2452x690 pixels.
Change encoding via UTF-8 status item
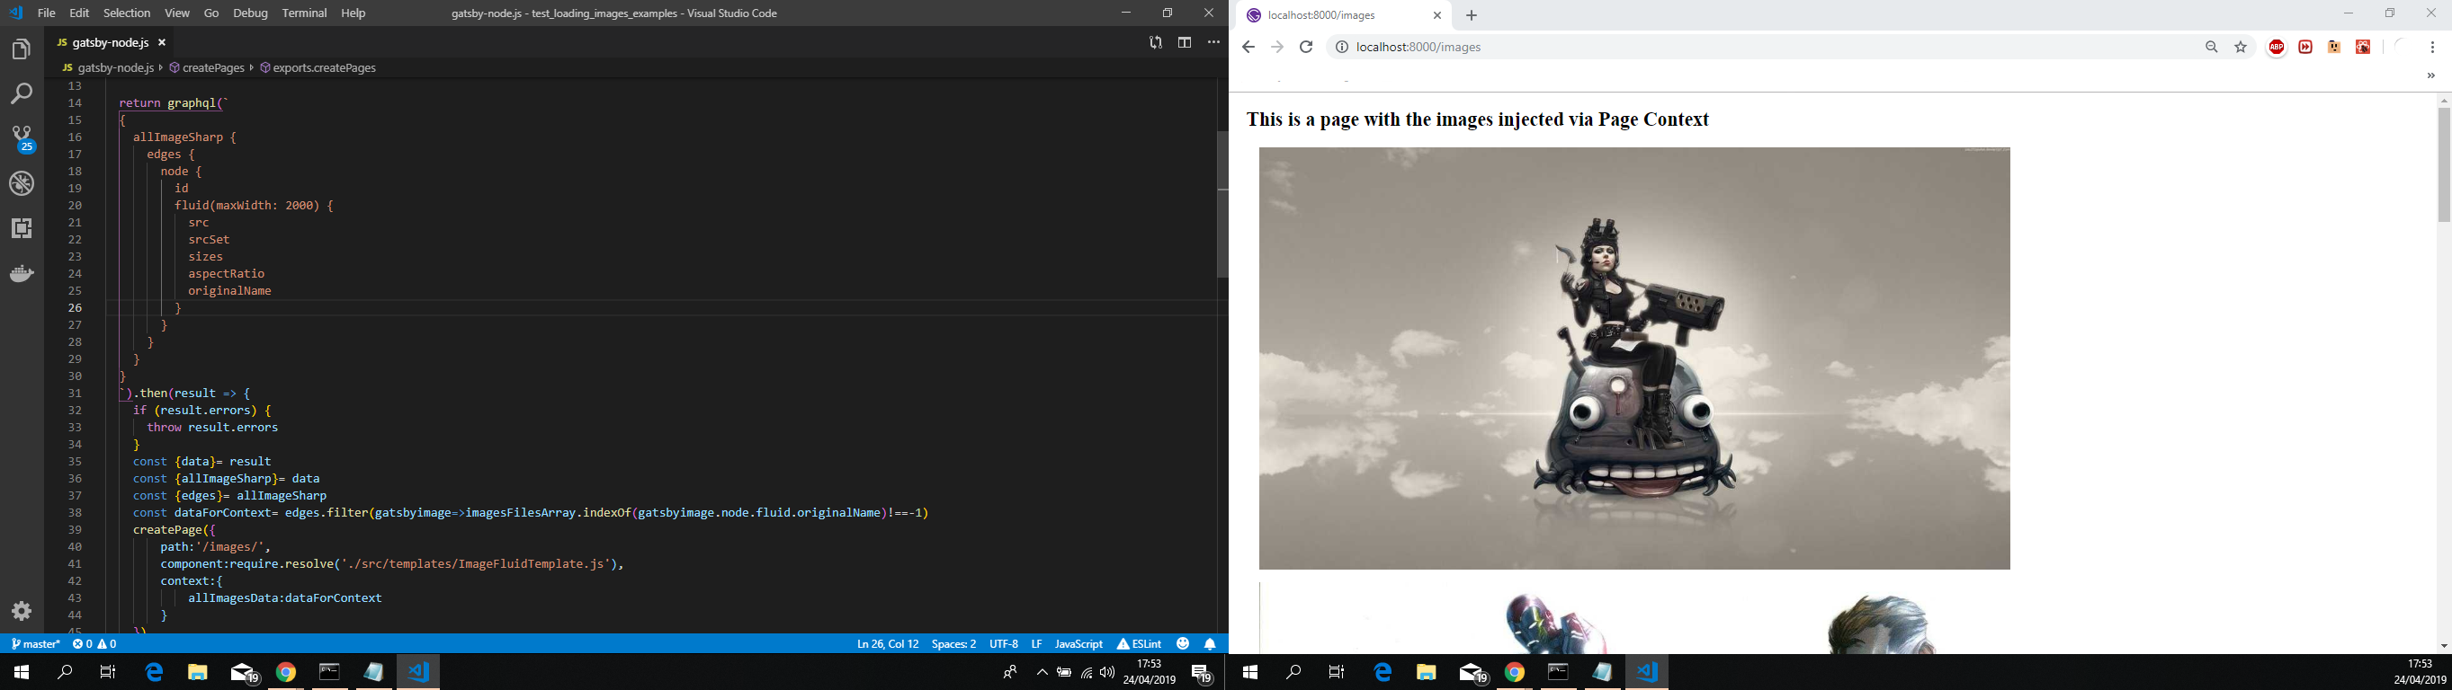(x=1003, y=643)
